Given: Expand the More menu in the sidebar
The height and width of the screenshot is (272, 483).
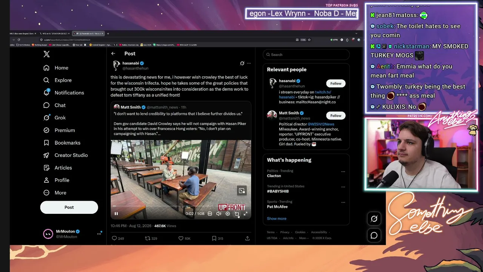Looking at the screenshot, I should 55,192.
